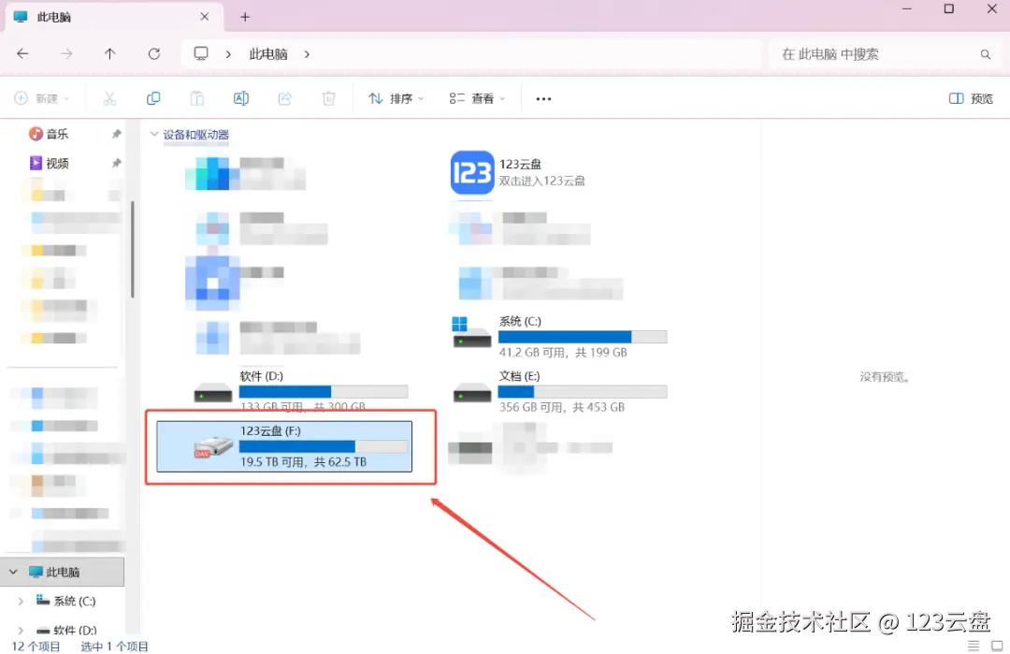Image resolution: width=1010 pixels, height=654 pixels.
Task: Click the Paste clipboard icon
Action: [197, 98]
